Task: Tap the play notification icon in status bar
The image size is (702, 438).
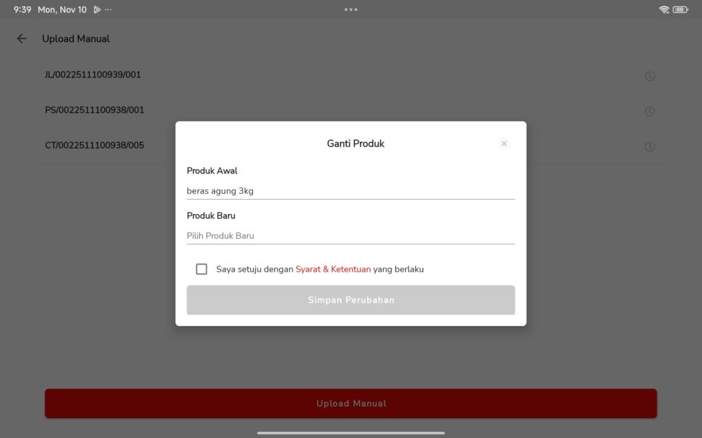Action: (97, 10)
